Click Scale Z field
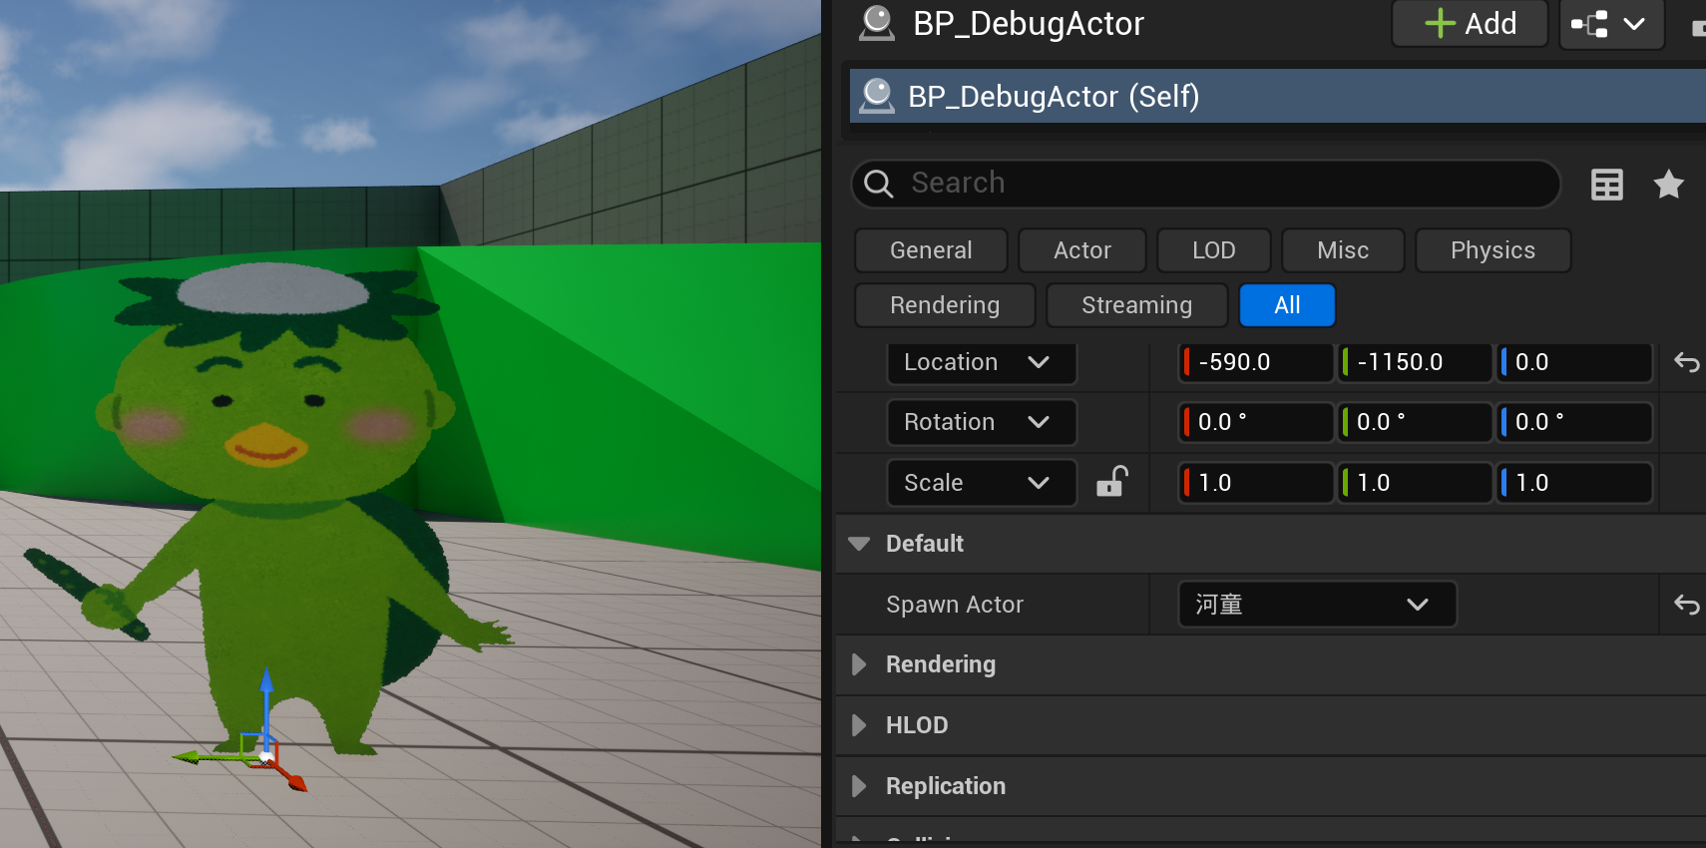 (x=1574, y=483)
